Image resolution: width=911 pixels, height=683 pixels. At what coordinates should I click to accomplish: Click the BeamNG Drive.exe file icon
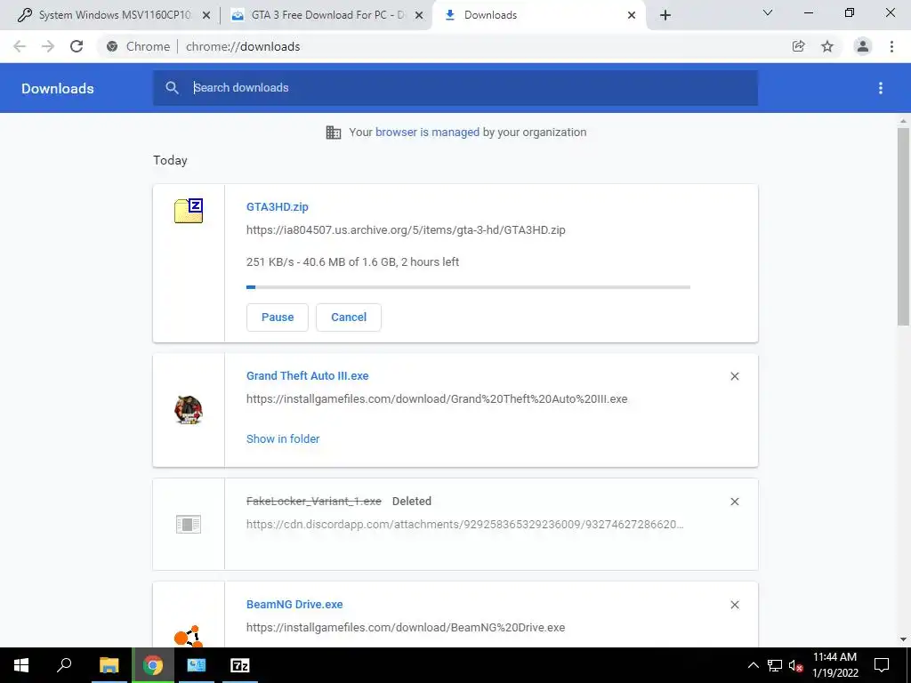coord(189,637)
